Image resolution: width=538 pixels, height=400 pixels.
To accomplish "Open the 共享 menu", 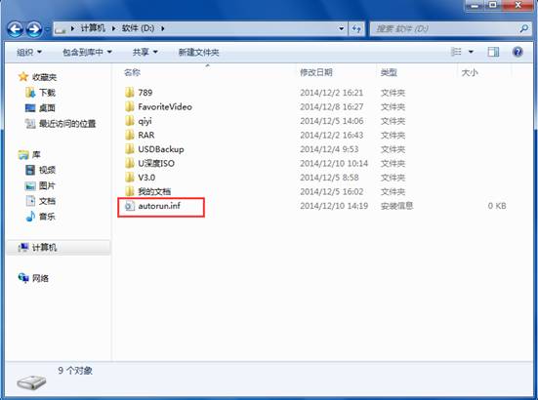I will tap(145, 52).
